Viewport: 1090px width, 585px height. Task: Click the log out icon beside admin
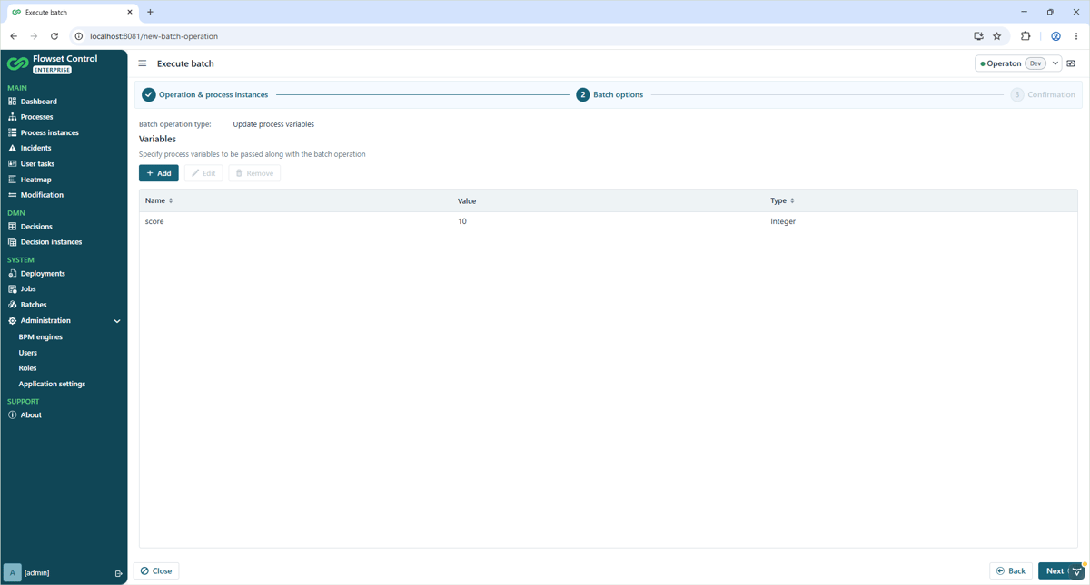tap(118, 573)
